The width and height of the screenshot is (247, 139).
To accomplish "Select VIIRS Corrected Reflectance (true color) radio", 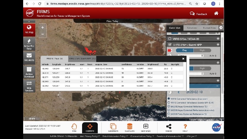I will [x=169, y=99].
